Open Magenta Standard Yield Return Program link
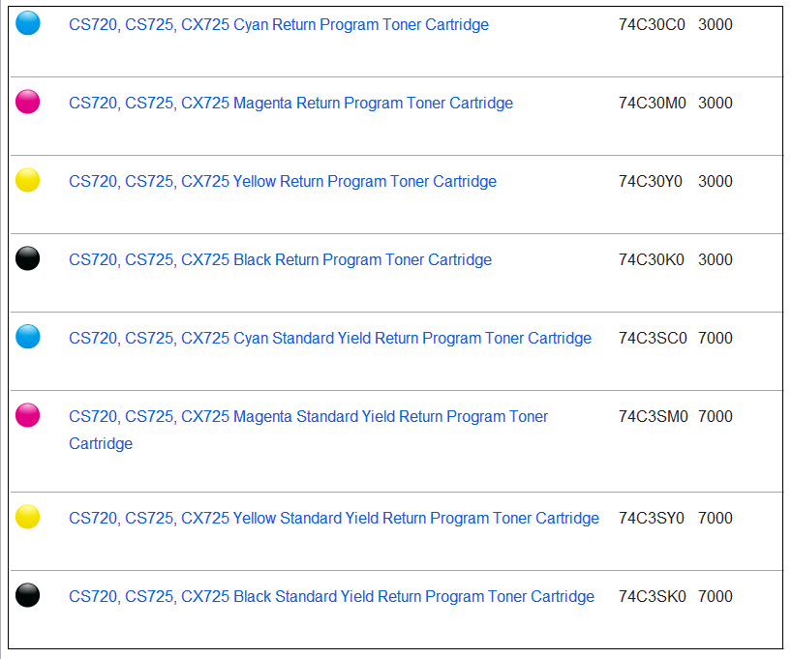Screen dimensions: 792x659 point(308,417)
